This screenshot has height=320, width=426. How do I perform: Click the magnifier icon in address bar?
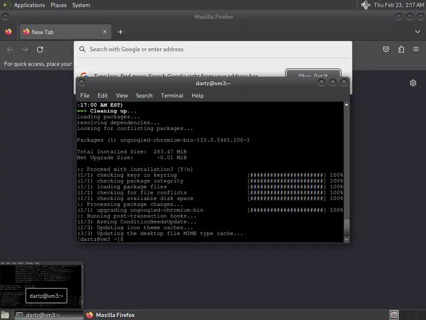(82, 49)
